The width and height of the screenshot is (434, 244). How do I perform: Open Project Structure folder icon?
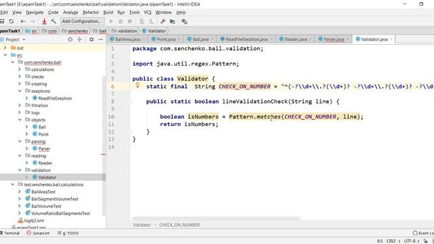click(172, 21)
